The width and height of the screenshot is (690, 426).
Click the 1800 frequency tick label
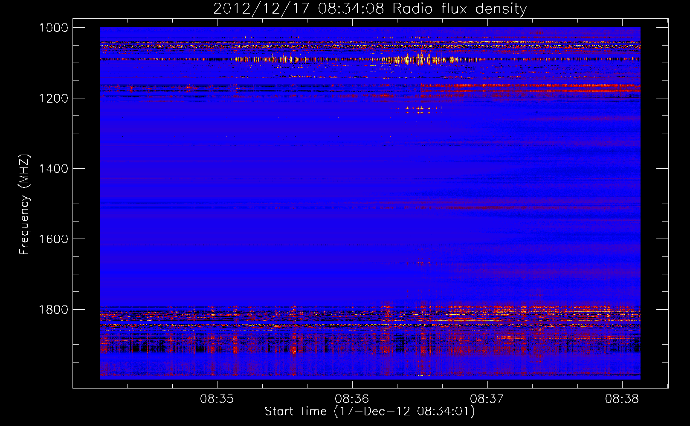[53, 309]
